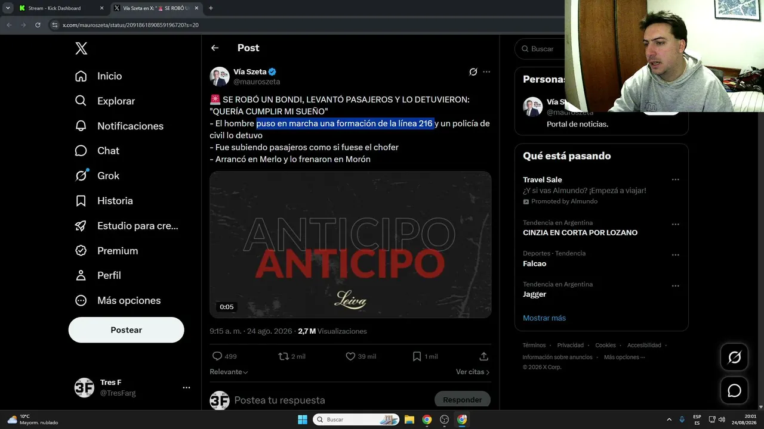Open Vía Szeta's avatar on the post
Image resolution: width=764 pixels, height=429 pixels.
220,76
